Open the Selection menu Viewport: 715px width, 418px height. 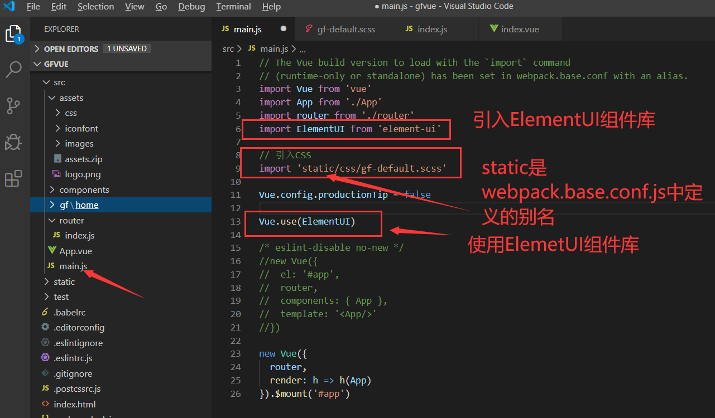point(95,7)
